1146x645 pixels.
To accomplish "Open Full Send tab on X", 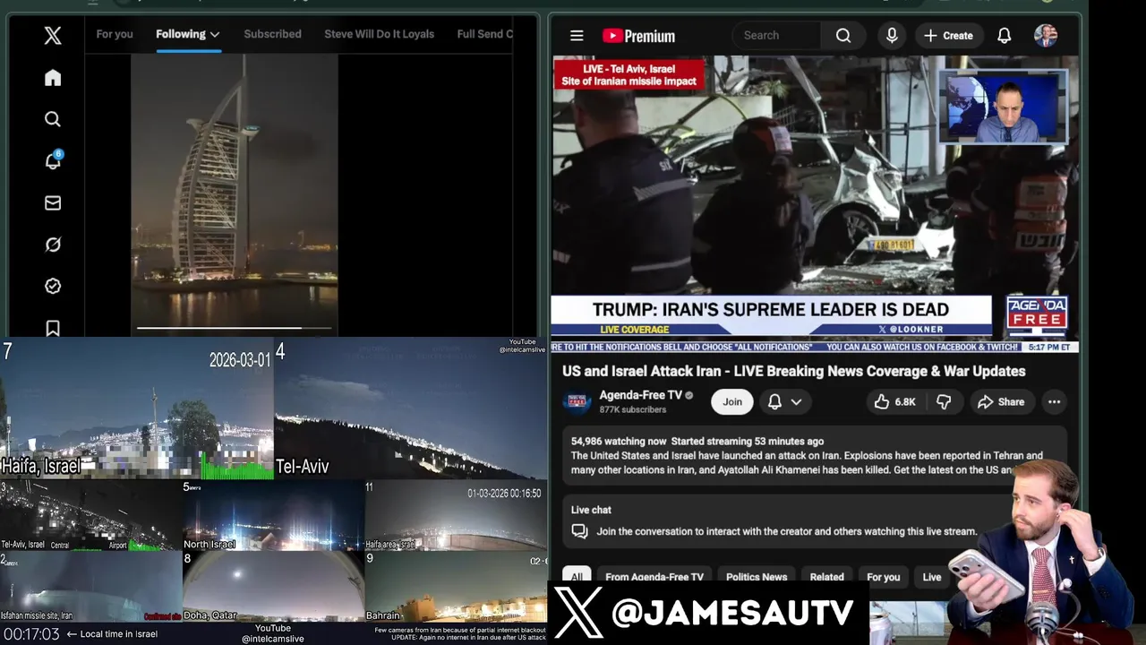I will click(x=484, y=34).
